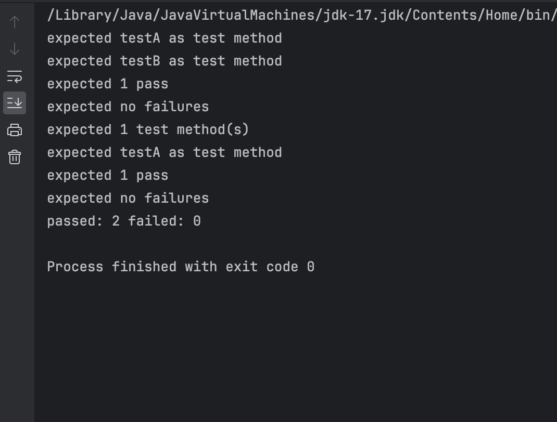Click the first "expected 1 pass" line

pos(108,84)
